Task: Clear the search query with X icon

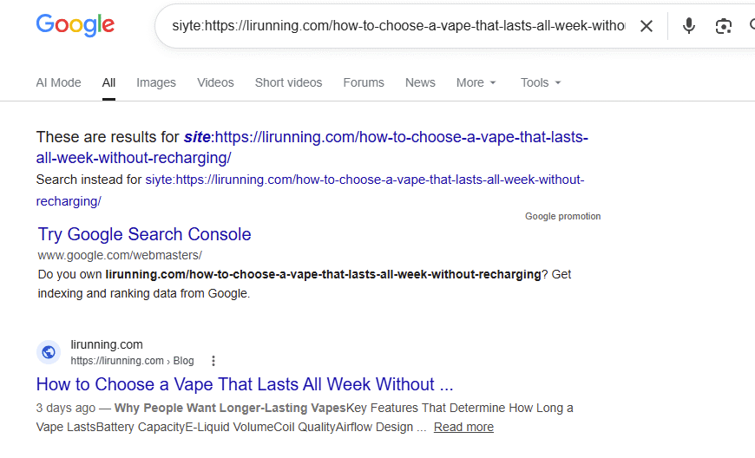Action: pos(647,26)
